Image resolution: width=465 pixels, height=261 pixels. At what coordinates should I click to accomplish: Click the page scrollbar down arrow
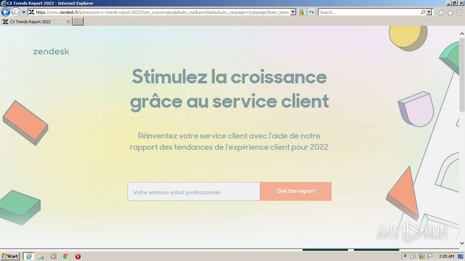tap(462, 243)
